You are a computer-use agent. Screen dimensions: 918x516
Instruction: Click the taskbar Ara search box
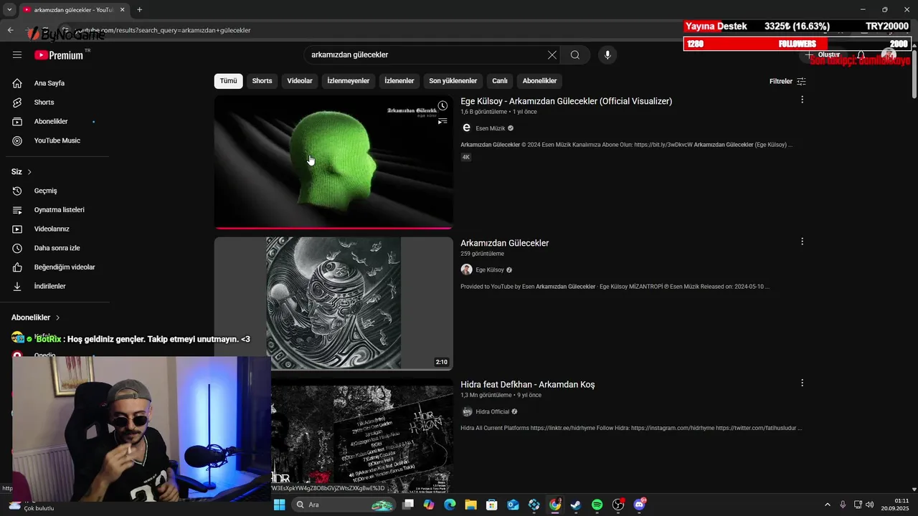pos(344,505)
